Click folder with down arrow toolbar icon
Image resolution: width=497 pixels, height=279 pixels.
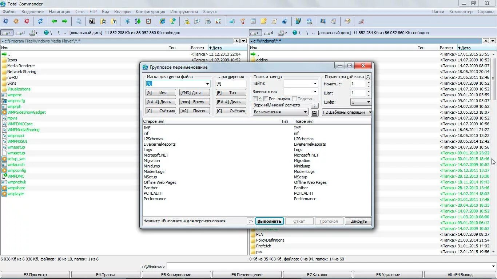click(x=103, y=21)
